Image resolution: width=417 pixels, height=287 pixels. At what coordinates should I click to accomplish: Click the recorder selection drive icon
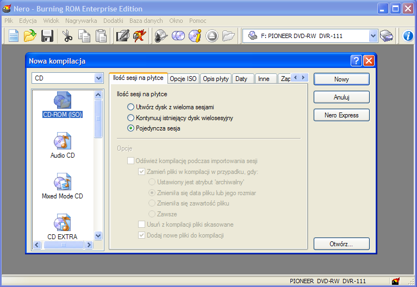click(387, 36)
